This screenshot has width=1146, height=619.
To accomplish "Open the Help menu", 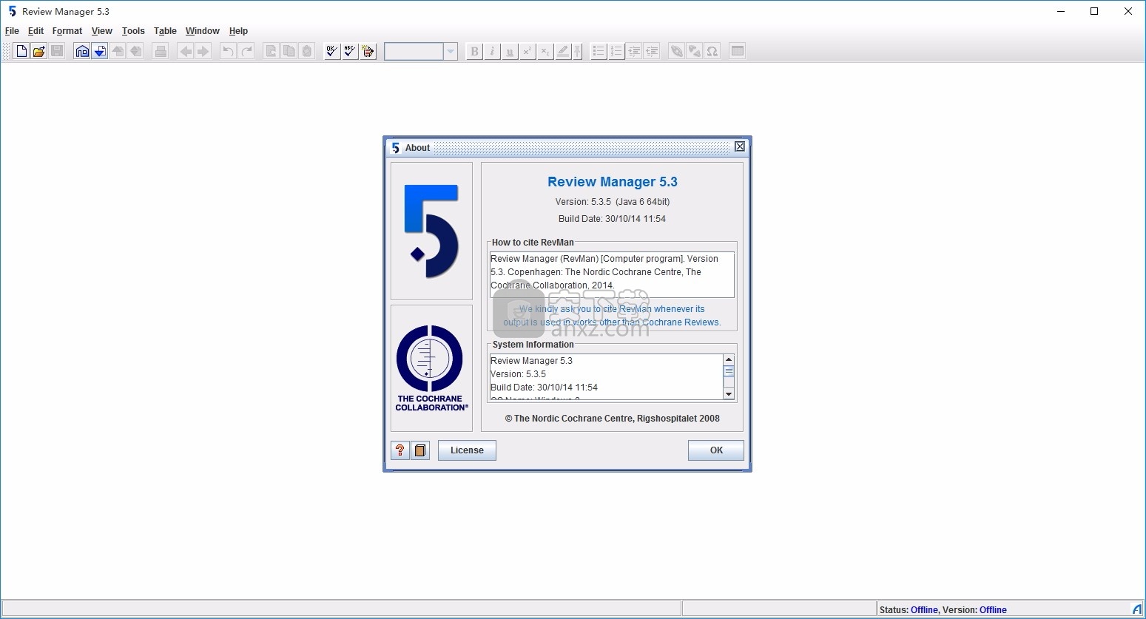I will [x=238, y=31].
